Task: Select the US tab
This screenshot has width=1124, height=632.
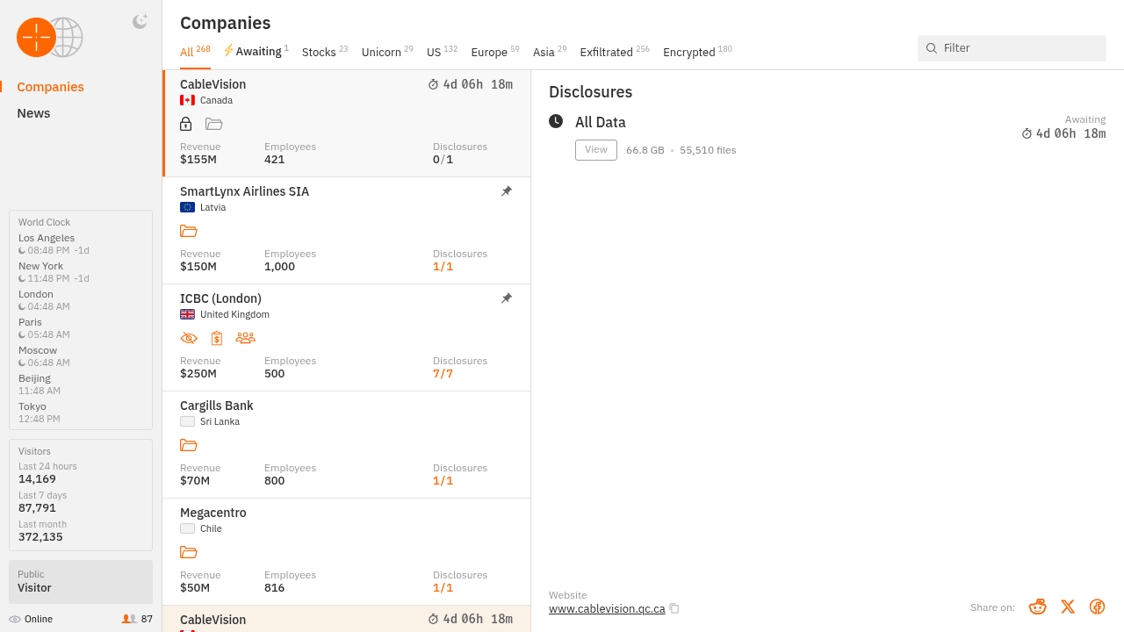Action: 442,52
